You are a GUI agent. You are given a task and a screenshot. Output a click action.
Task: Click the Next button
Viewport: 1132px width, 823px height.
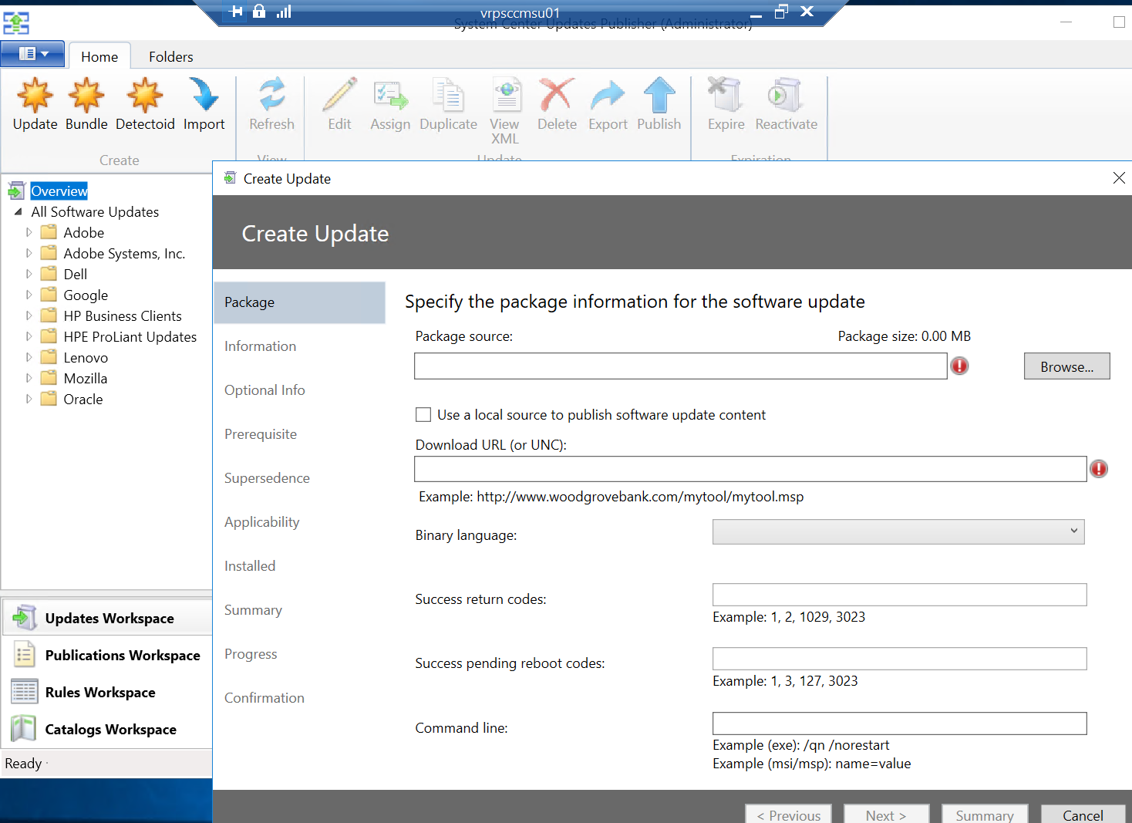[886, 815]
